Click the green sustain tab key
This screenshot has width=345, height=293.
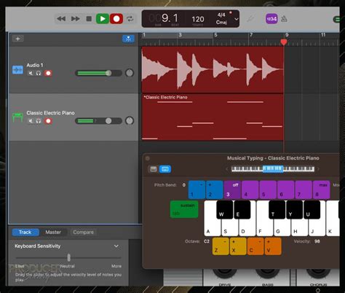coord(184,209)
